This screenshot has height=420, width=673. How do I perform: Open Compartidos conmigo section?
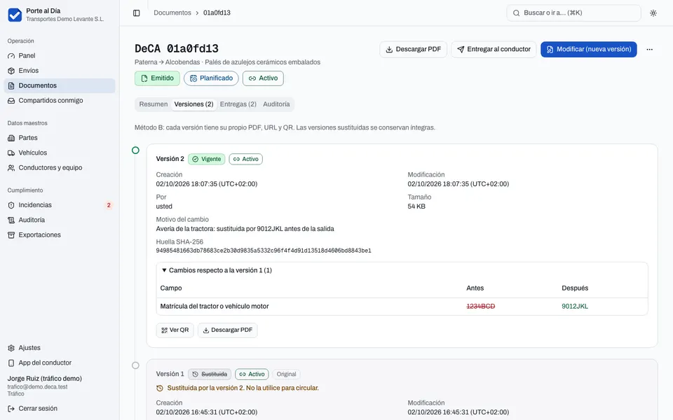coord(59,101)
